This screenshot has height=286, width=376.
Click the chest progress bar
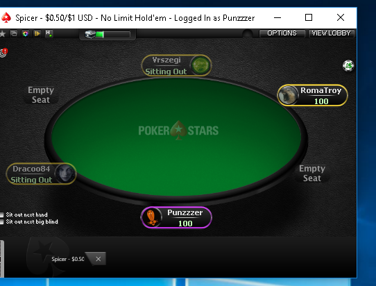[113, 35]
